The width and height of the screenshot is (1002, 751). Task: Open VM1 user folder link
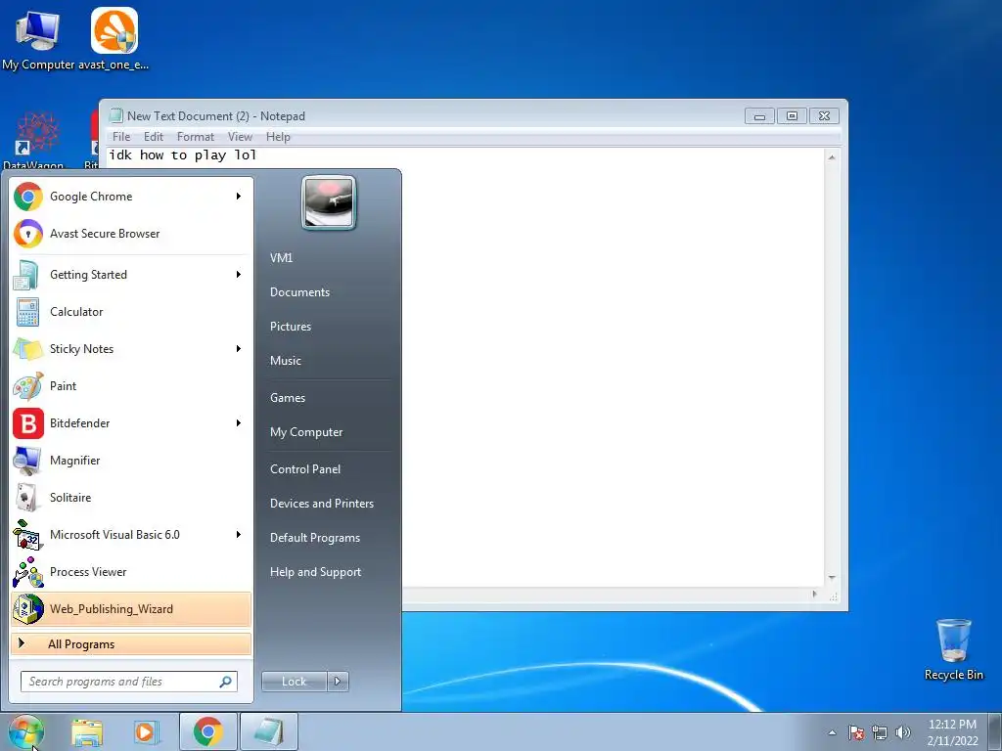[x=281, y=258]
